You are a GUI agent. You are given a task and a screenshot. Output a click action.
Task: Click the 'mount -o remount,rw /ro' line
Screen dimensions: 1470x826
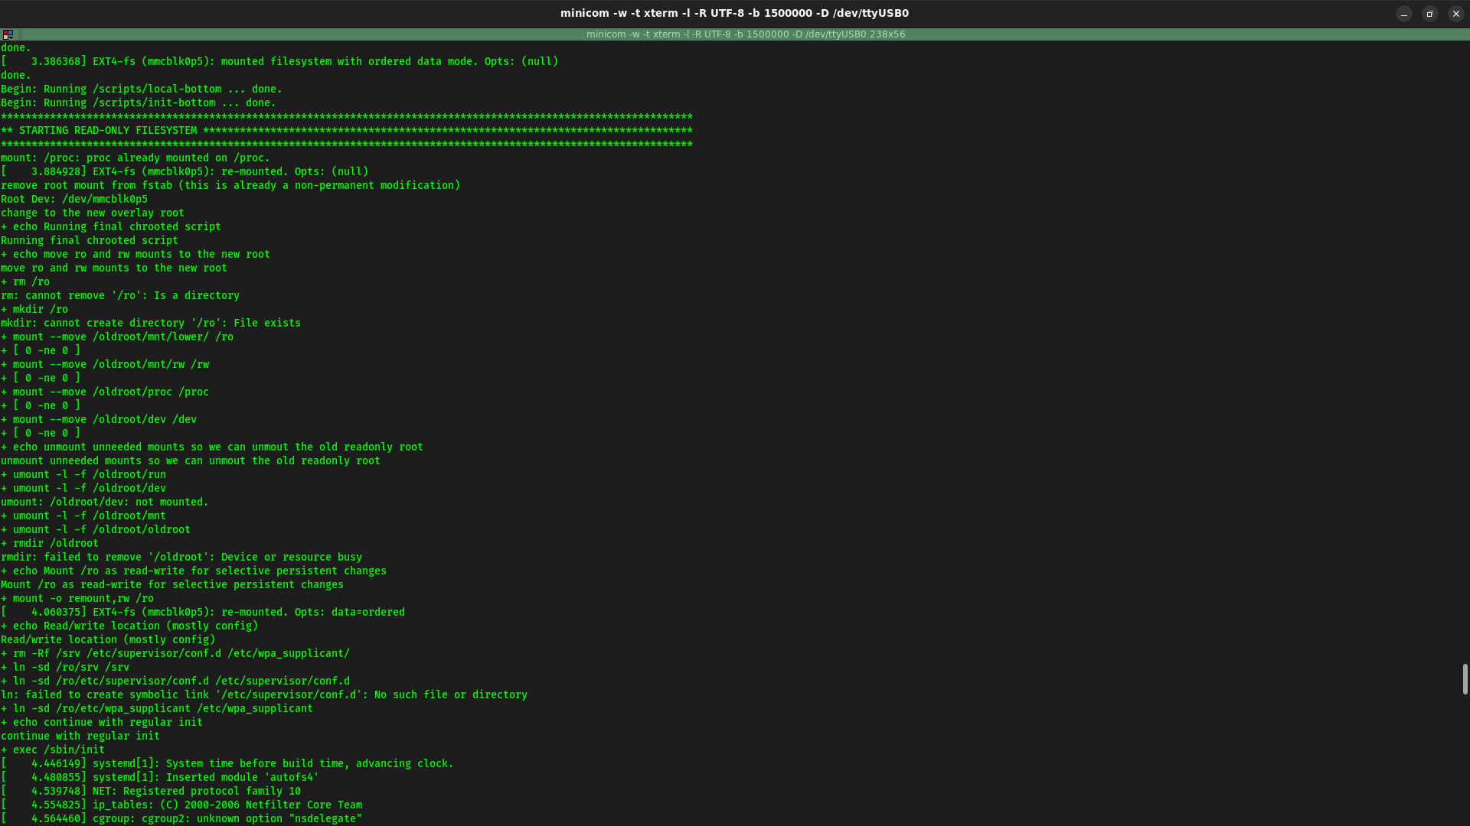[x=77, y=599]
